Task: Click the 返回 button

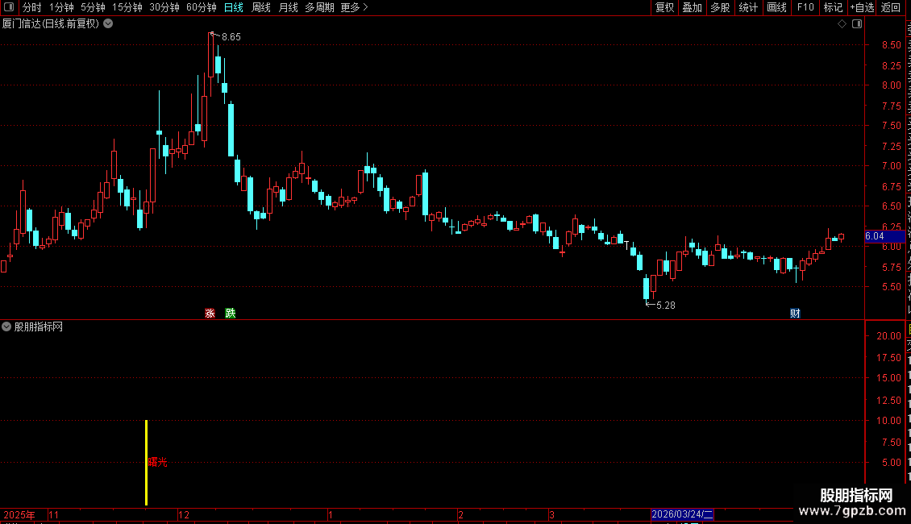Action: (x=890, y=7)
